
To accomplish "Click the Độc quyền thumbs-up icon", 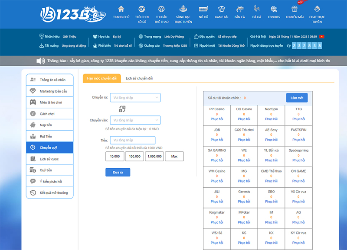I will (196, 36).
